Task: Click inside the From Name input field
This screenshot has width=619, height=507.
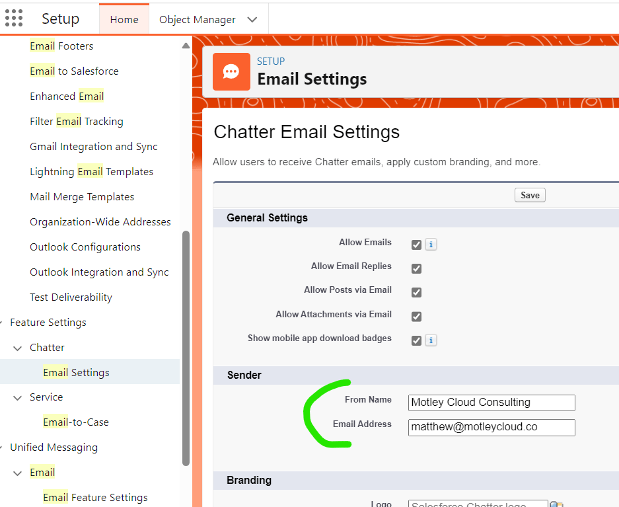Action: click(491, 403)
